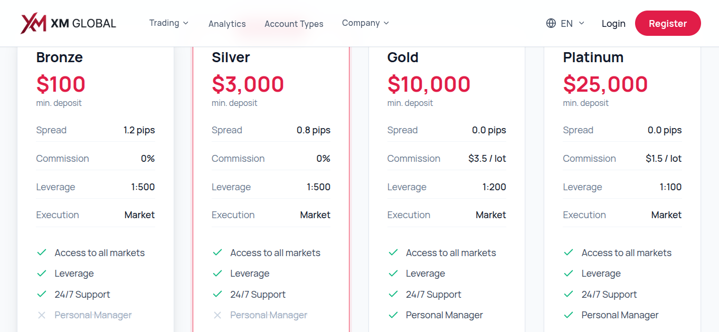Viewport: 719px width, 332px height.
Task: Select the Silver $3,000 plan card
Action: [x=271, y=189]
